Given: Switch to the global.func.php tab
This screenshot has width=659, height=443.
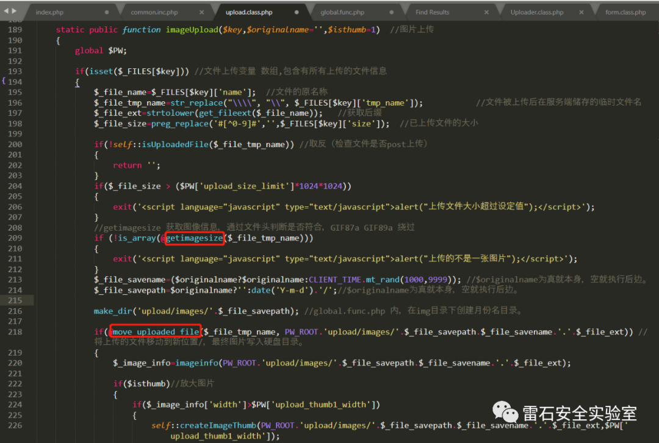Looking at the screenshot, I should (342, 12).
